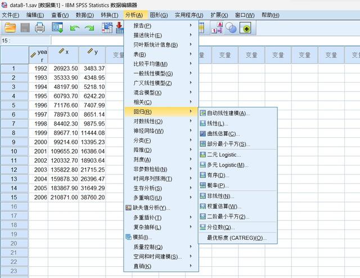Select cell value 38760.20
This screenshot has width=360, height=278.
[92, 198]
